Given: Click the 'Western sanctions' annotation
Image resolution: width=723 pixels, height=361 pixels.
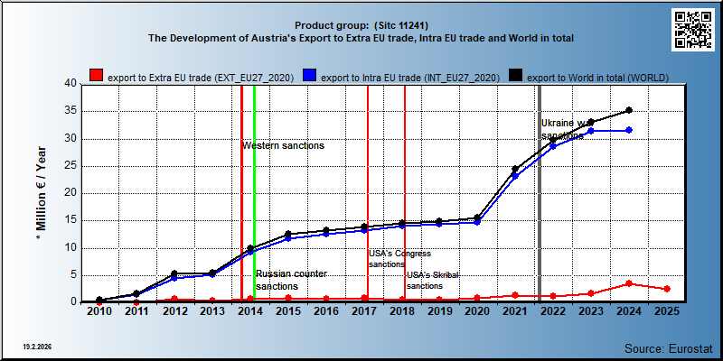Looking at the screenshot, I should (284, 146).
